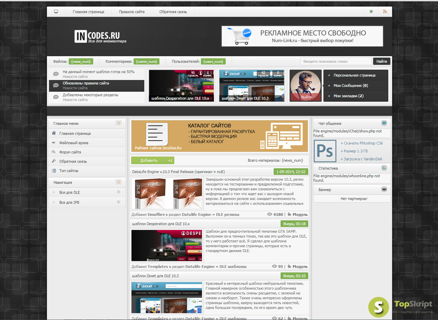Click the thumbs-up icon in Desperation post footer
The height and width of the screenshot is (320, 438).
point(289,266)
